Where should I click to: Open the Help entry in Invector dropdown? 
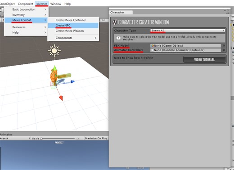pos(26,32)
